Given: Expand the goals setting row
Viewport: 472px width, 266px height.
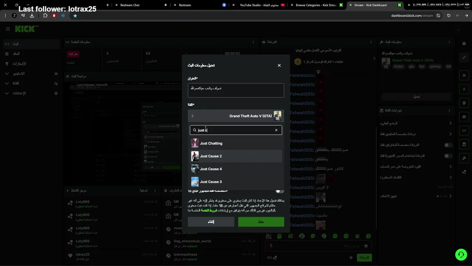Looking at the screenshot, I should tap(416, 196).
